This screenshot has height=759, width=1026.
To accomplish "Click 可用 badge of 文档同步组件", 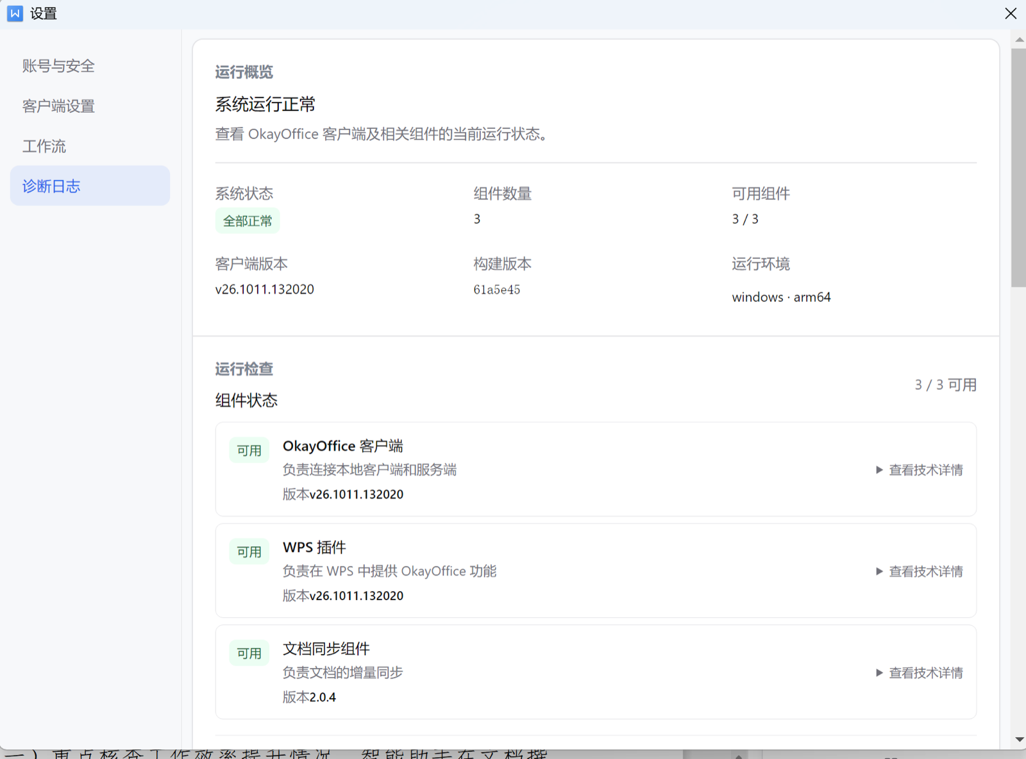I will (x=249, y=653).
